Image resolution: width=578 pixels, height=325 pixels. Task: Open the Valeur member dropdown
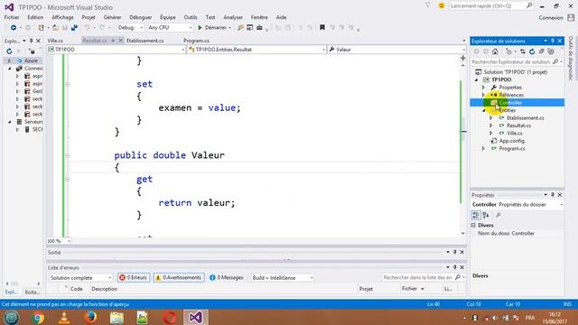[x=396, y=50]
